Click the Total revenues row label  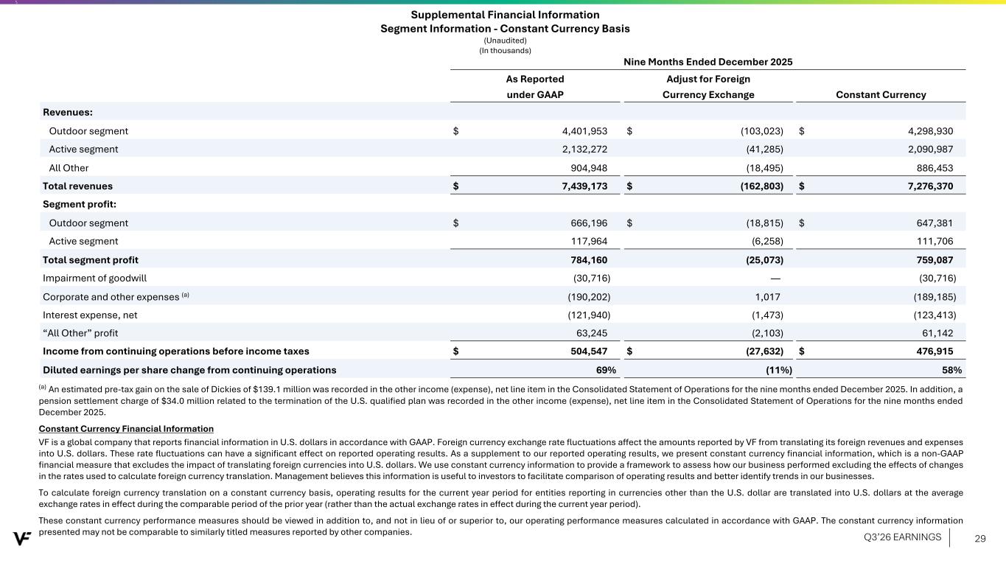click(x=77, y=186)
